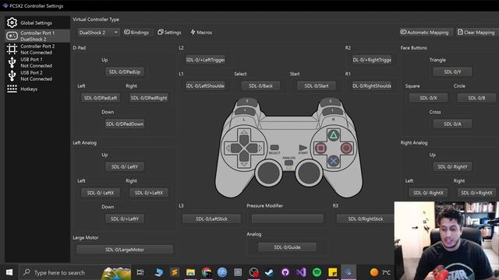The width and height of the screenshot is (499, 280).
Task: Rebind Circle SDL-0/B binding
Action: 476,98
